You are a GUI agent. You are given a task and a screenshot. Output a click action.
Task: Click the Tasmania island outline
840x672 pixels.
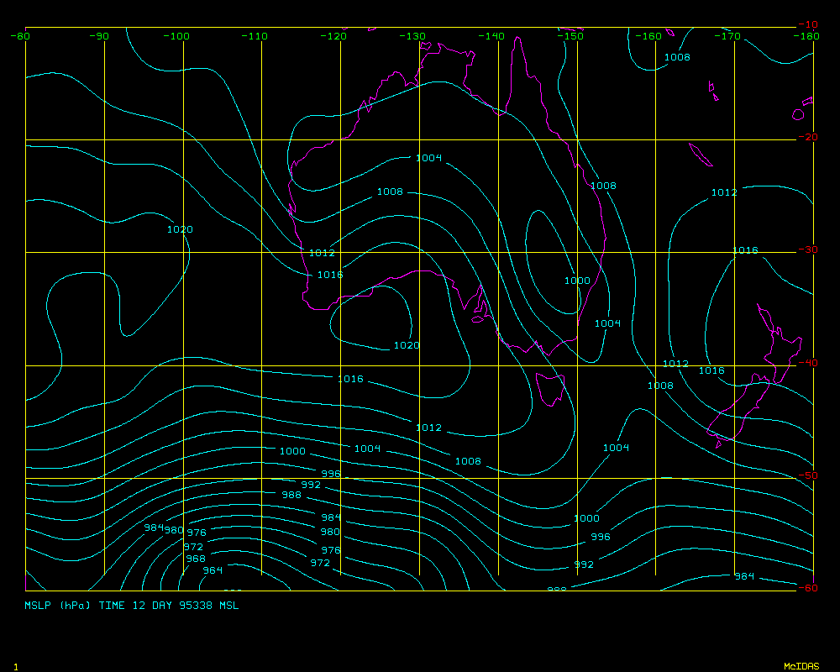[549, 389]
